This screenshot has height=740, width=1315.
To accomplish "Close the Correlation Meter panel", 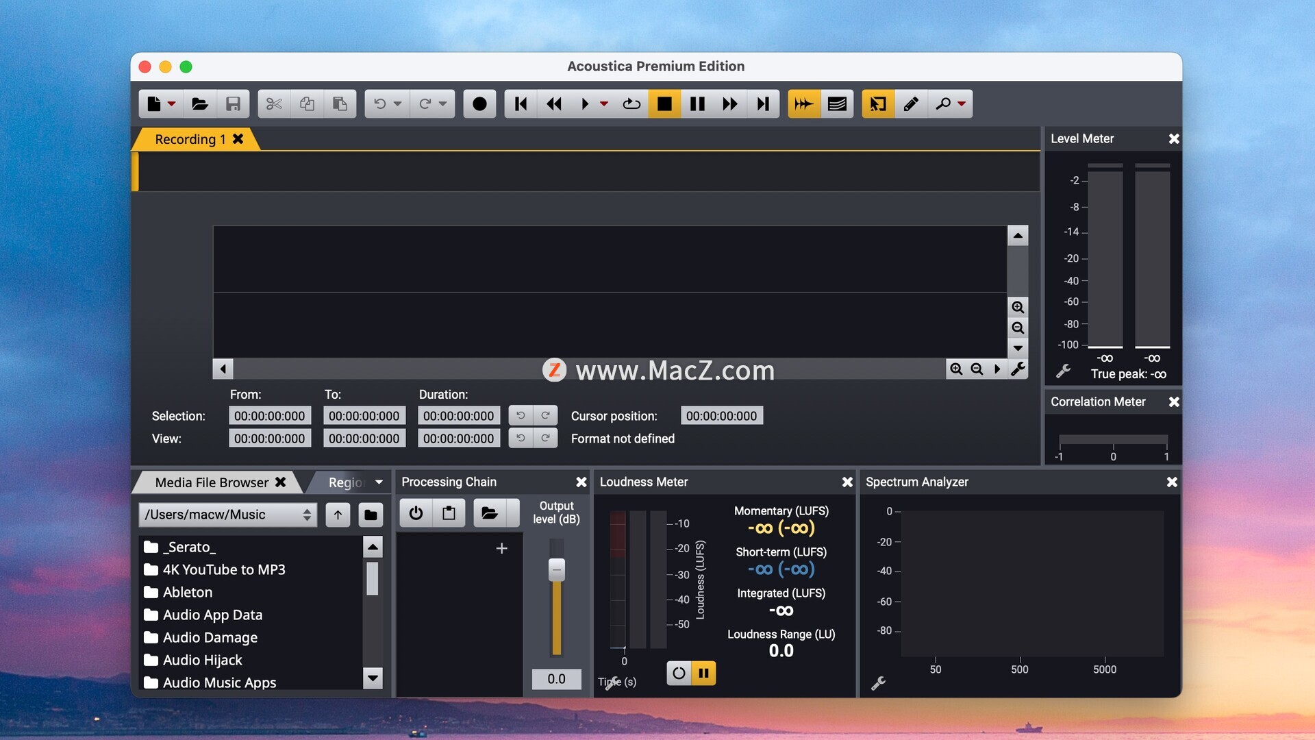I will point(1174,402).
